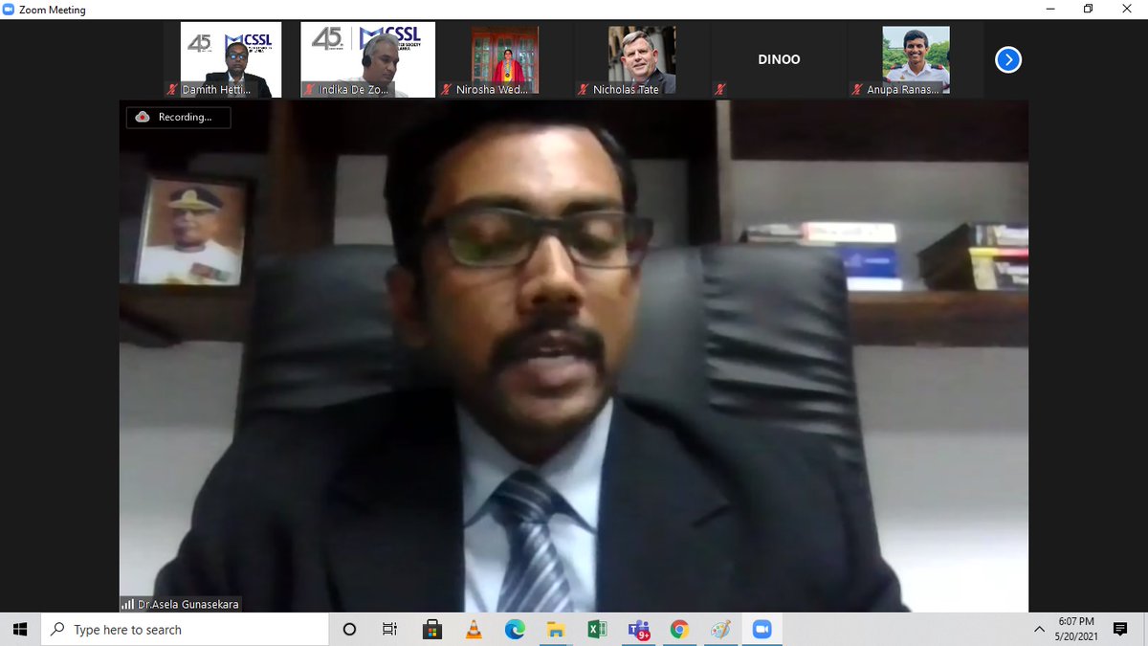The image size is (1148, 646).
Task: Click the muted microphone icon on Nicholas Tate
Action: coord(583,90)
